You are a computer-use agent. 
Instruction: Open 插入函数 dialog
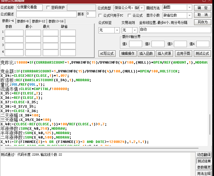(x=146, y=53)
